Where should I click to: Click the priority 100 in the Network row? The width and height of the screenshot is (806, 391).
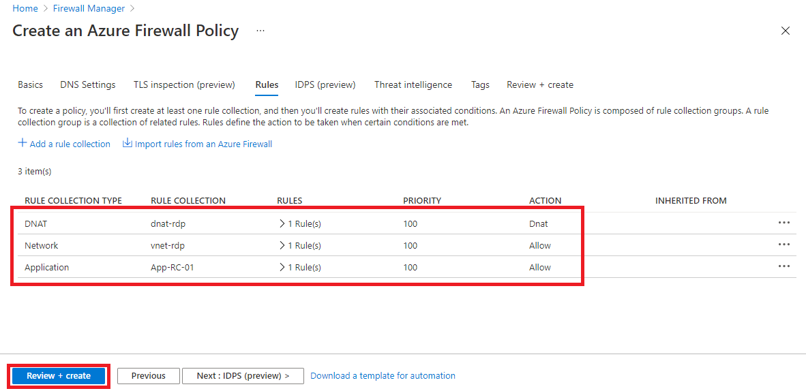[x=411, y=246]
